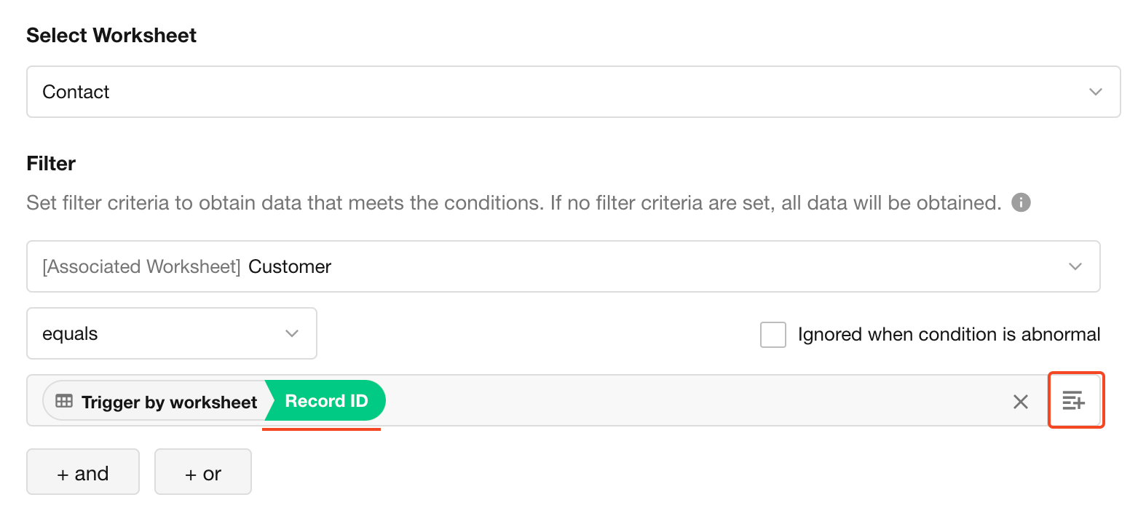Add an 'or' filter condition
The height and width of the screenshot is (508, 1146).
pos(202,474)
